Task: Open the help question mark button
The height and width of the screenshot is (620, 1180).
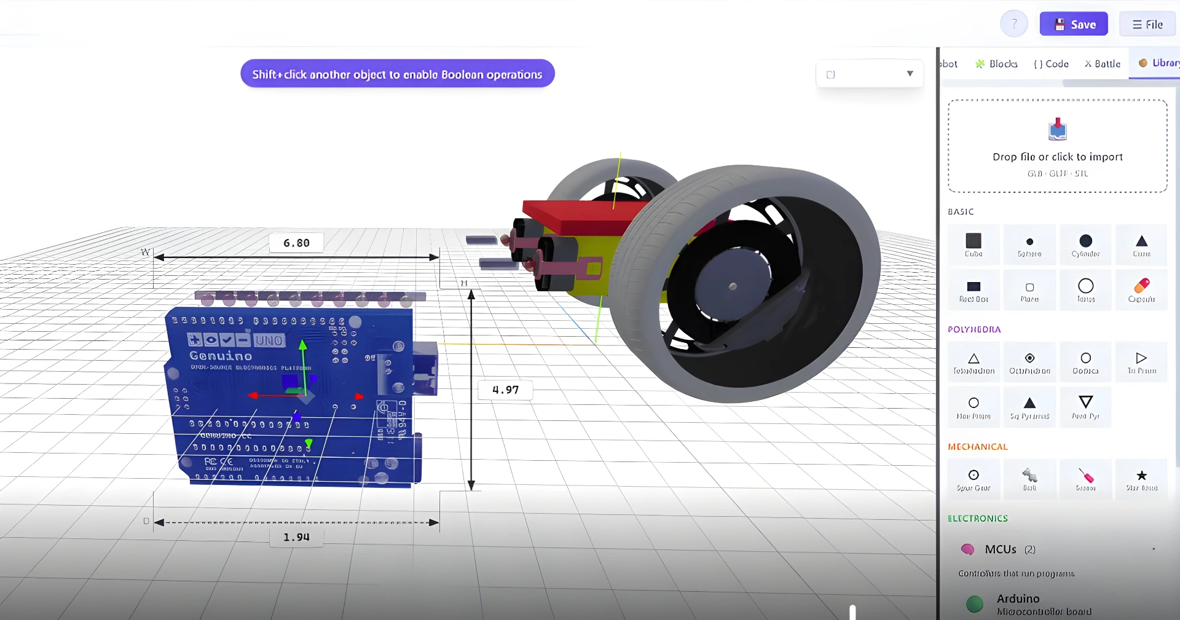Action: pyautogui.click(x=1014, y=24)
